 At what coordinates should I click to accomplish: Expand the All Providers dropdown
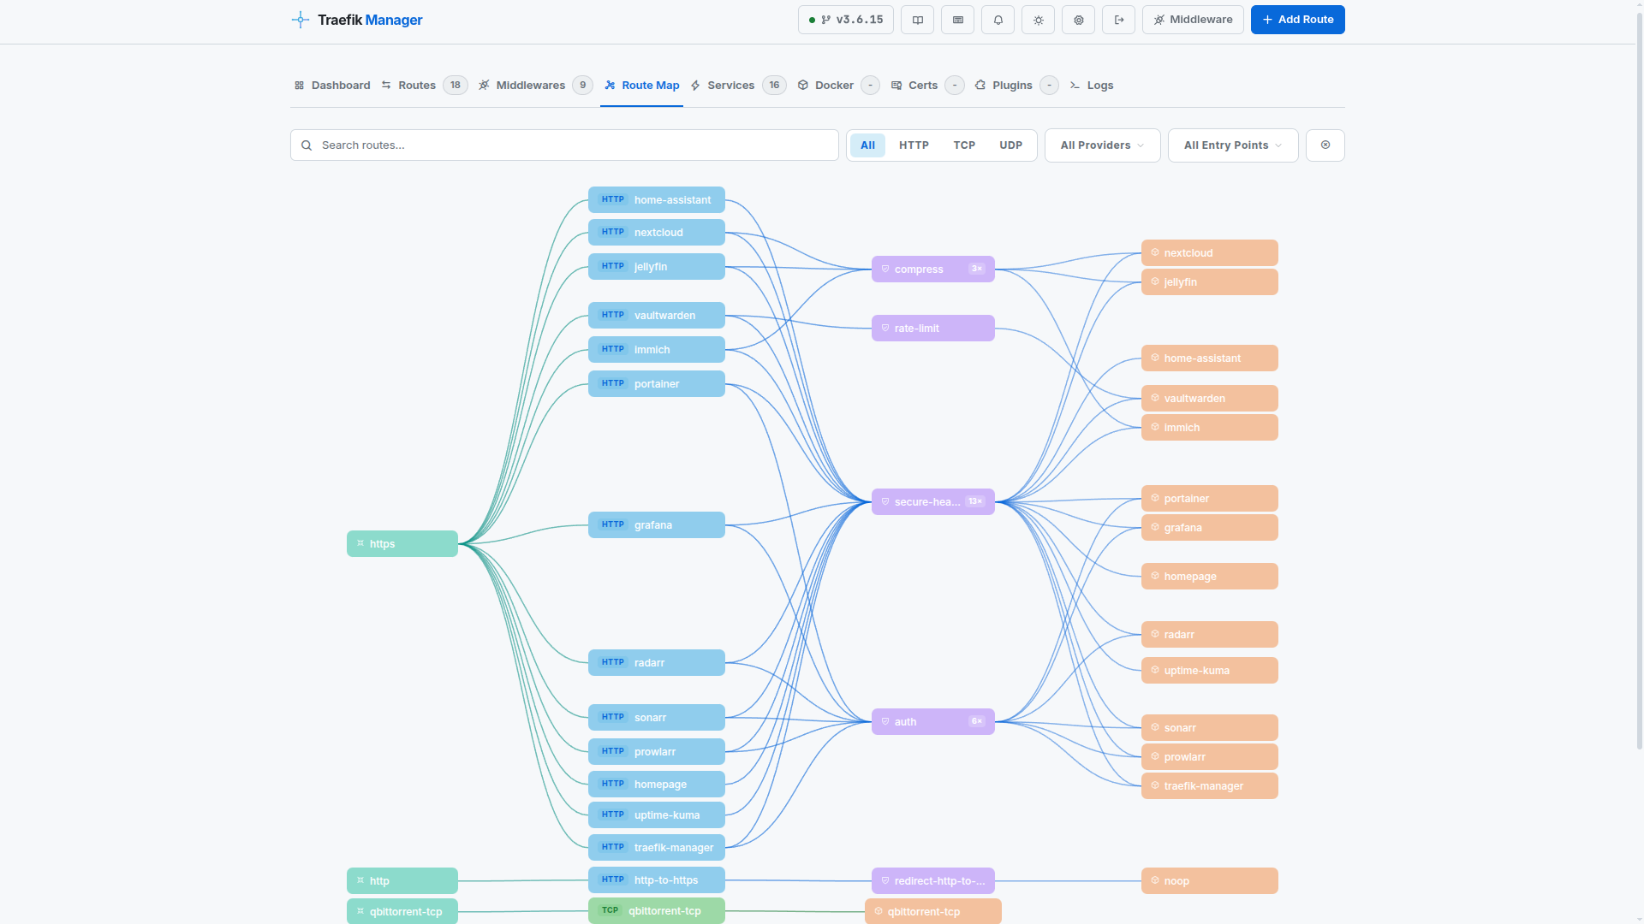click(1103, 145)
